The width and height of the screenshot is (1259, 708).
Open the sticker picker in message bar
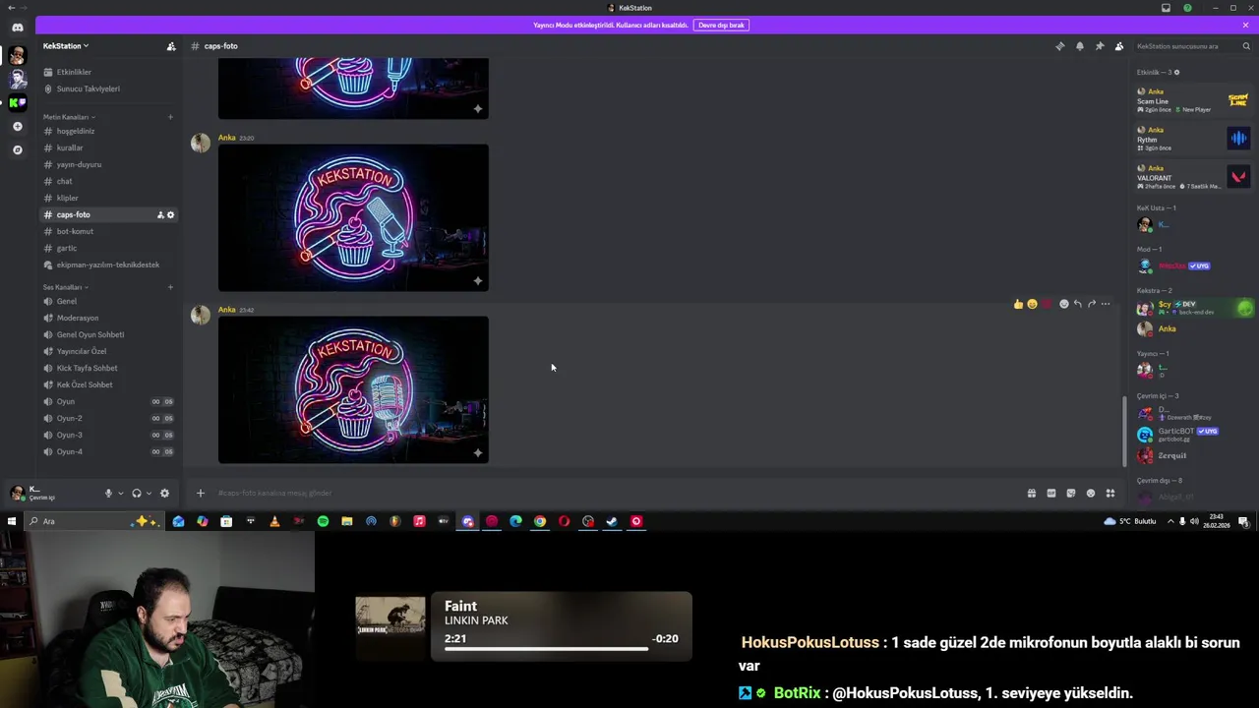click(x=1070, y=494)
